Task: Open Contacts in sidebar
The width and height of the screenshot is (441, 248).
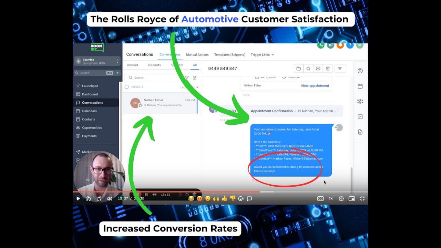Action: click(89, 119)
